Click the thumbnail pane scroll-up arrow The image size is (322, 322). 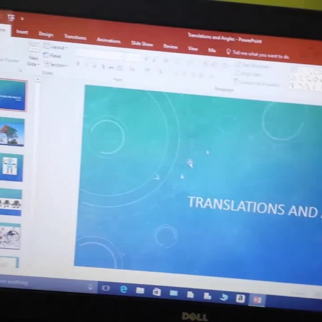37,79
